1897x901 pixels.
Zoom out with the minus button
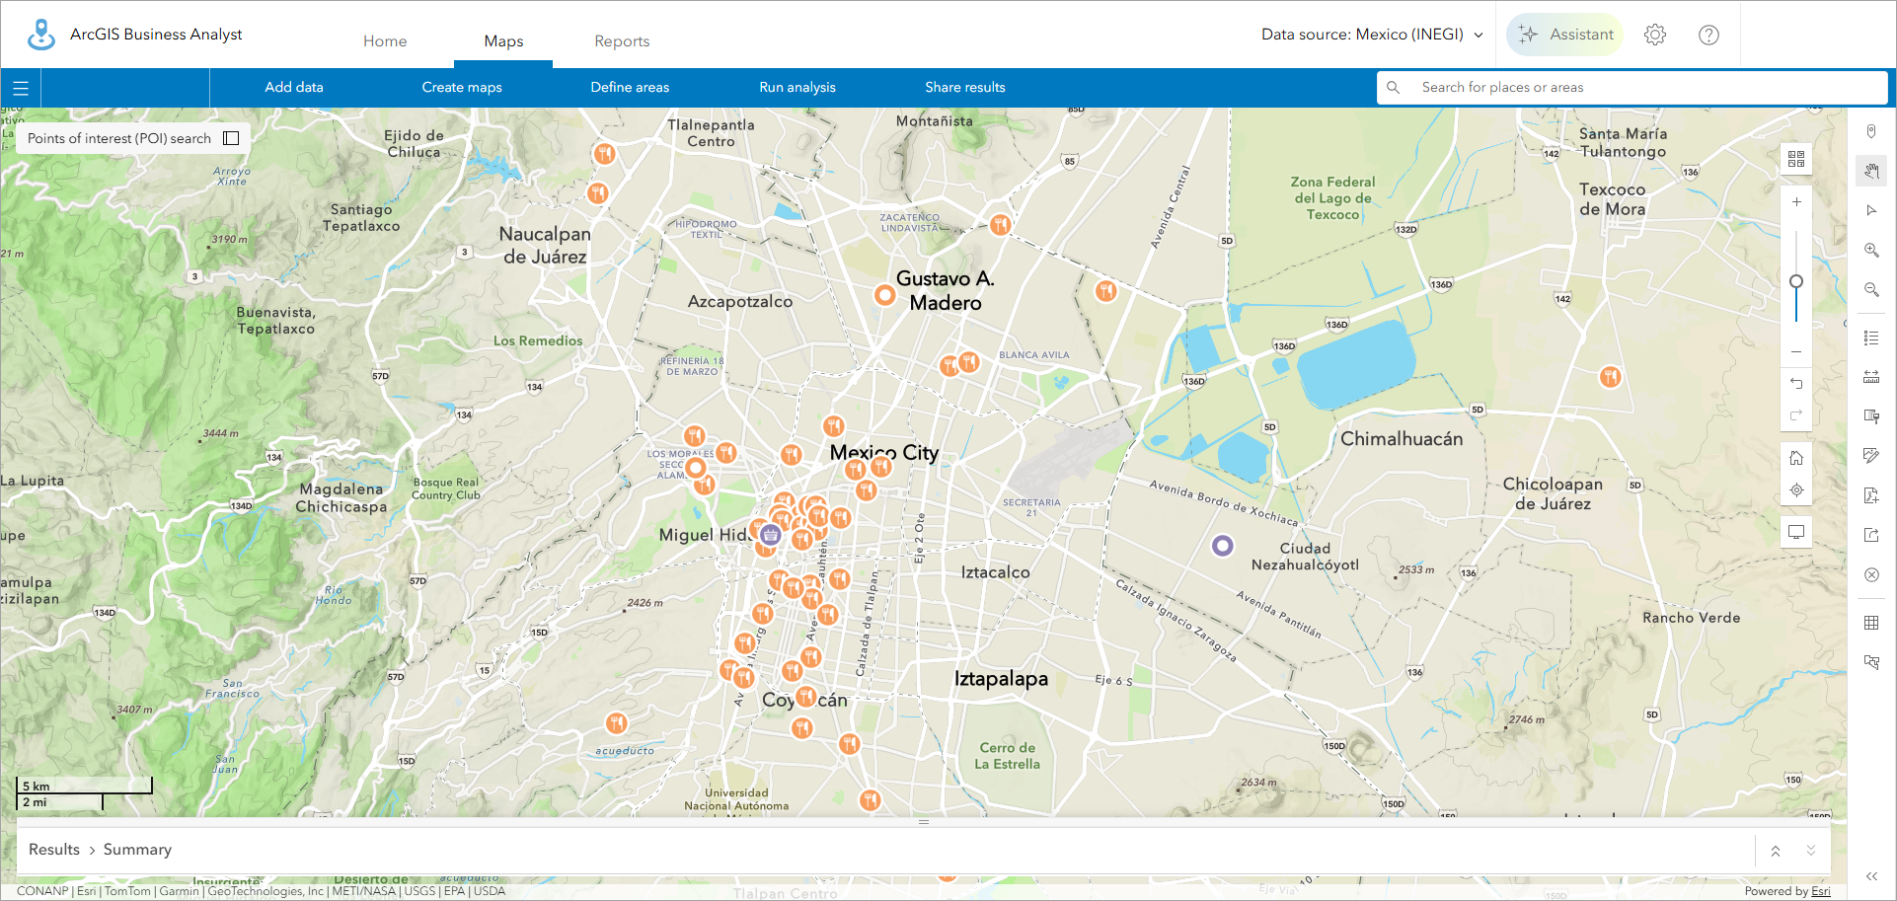pyautogui.click(x=1796, y=351)
